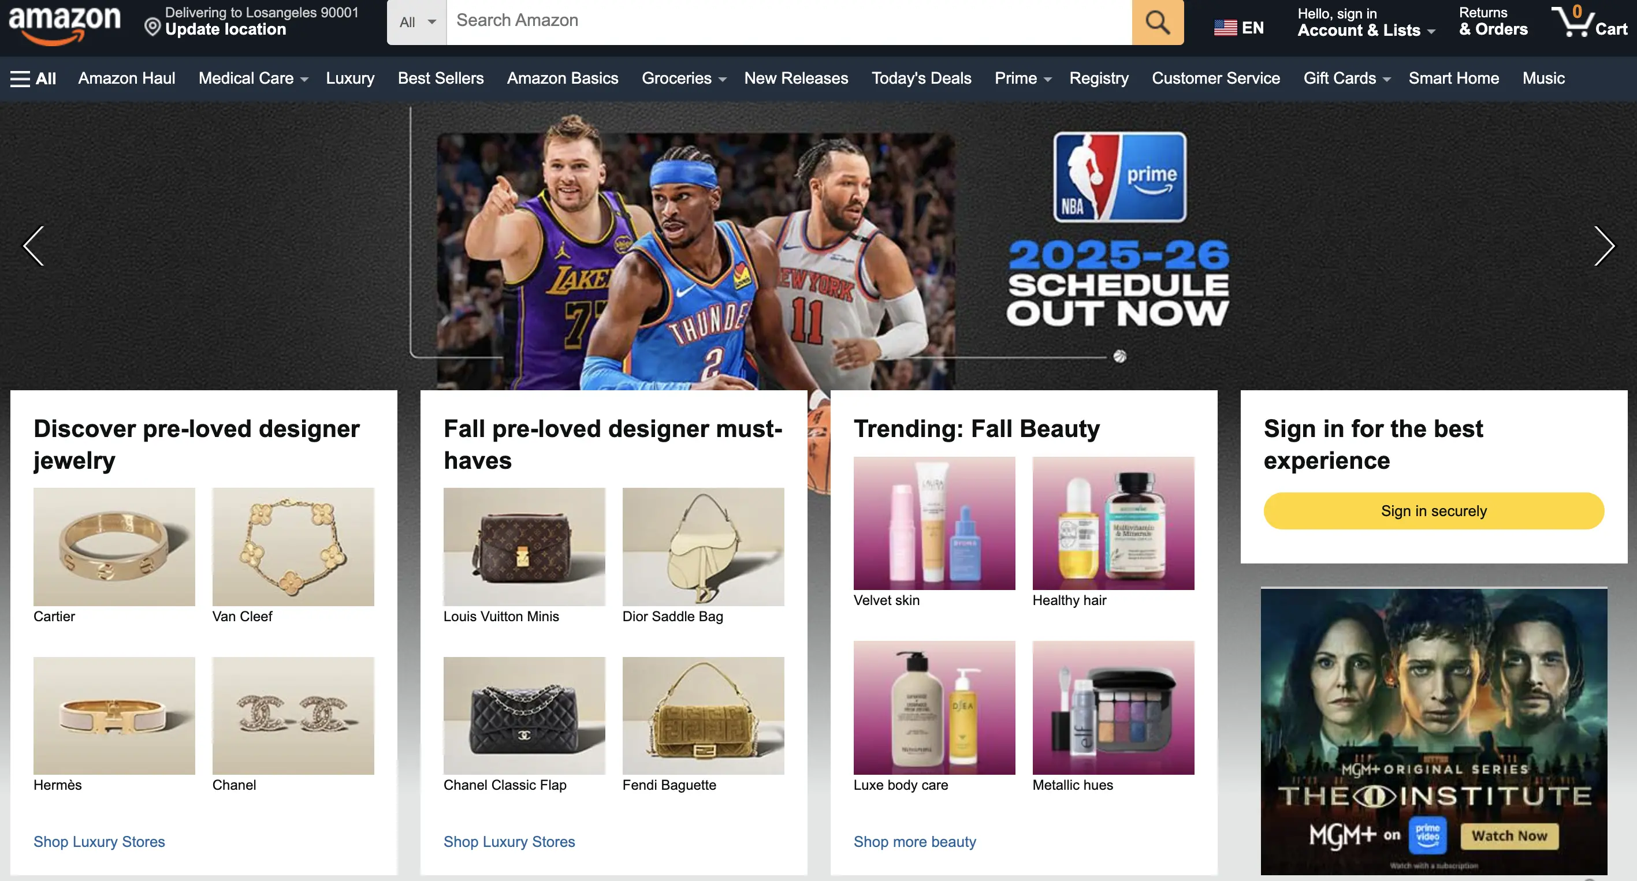Click the Amazon logo
This screenshot has height=881, width=1637.
click(64, 24)
